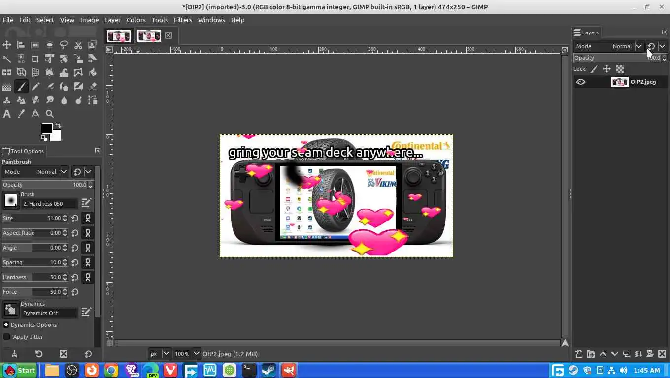670x378 pixels.
Task: Switch to the Layers dock tab
Action: coord(587,32)
